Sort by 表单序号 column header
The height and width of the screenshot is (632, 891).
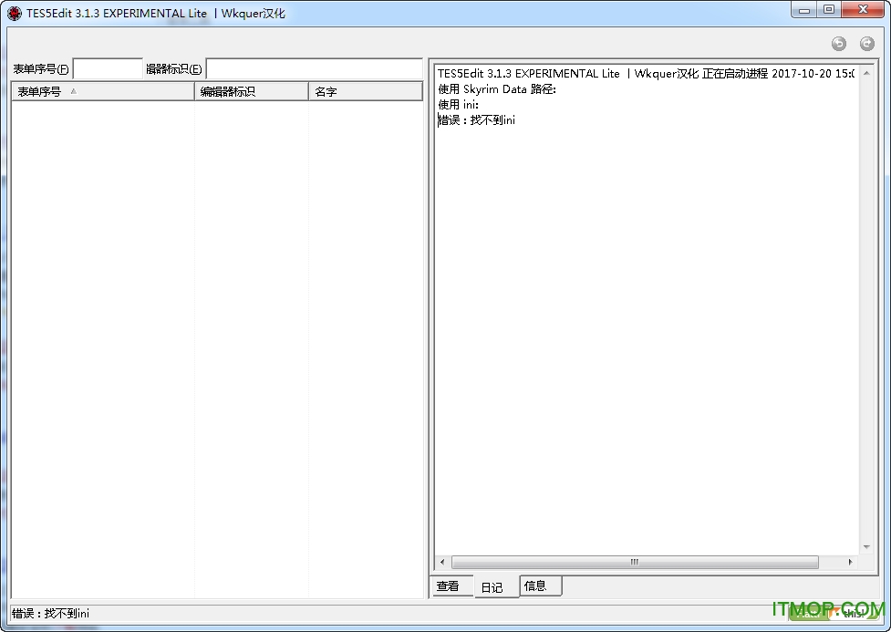(x=103, y=91)
